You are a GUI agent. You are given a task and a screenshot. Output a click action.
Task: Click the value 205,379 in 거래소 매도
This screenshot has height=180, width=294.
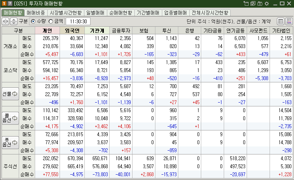(x=50, y=38)
